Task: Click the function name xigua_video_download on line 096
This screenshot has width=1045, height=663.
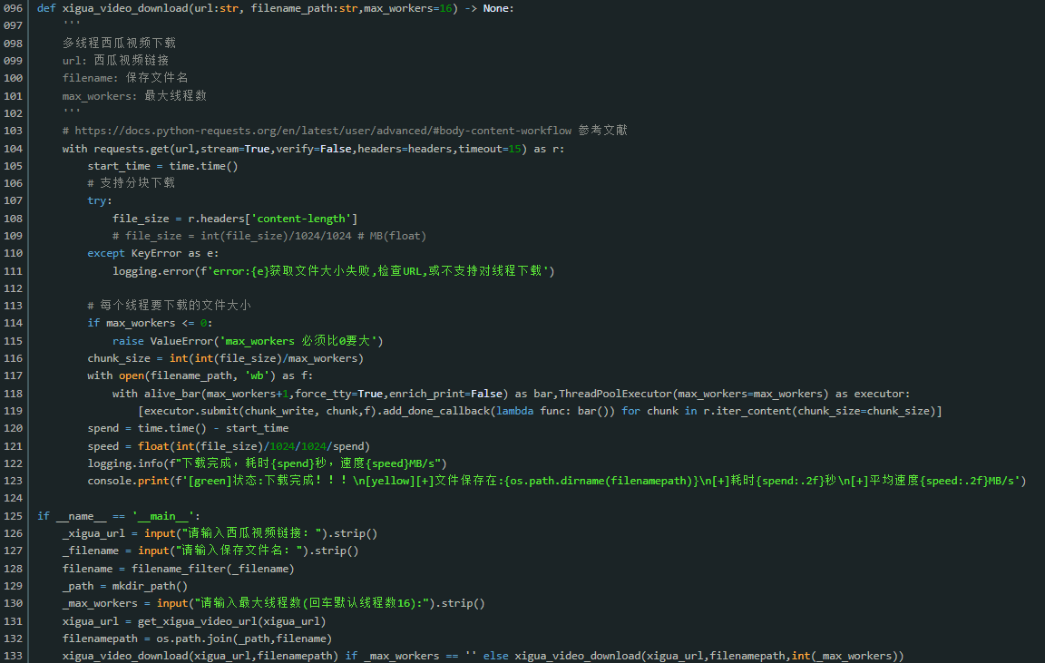Action: pos(125,9)
